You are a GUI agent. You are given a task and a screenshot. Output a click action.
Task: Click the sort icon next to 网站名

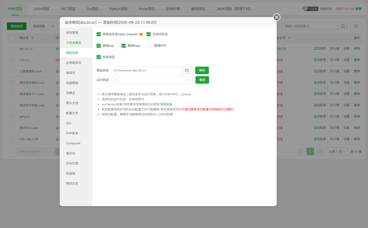click(x=32, y=38)
